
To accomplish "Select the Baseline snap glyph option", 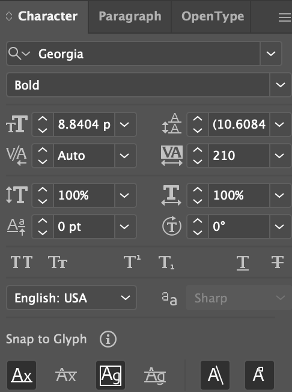I will [x=22, y=375].
